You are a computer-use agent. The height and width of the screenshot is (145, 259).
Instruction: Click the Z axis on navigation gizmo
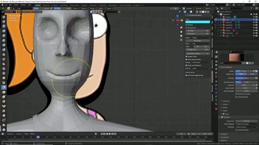click(177, 16)
